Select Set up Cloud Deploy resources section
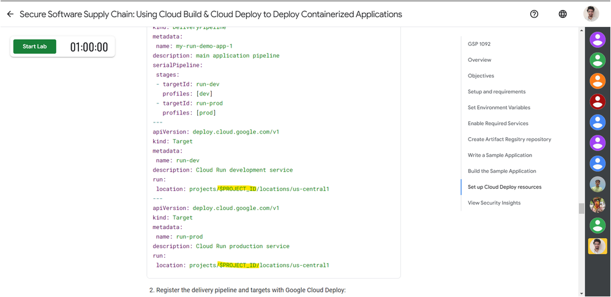Image resolution: width=611 pixels, height=297 pixels. (504, 187)
